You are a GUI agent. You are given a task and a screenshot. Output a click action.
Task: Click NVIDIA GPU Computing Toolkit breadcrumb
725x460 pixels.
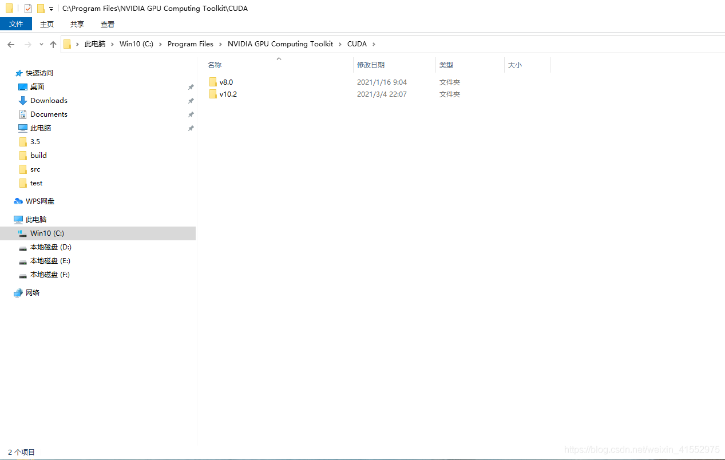pos(280,44)
